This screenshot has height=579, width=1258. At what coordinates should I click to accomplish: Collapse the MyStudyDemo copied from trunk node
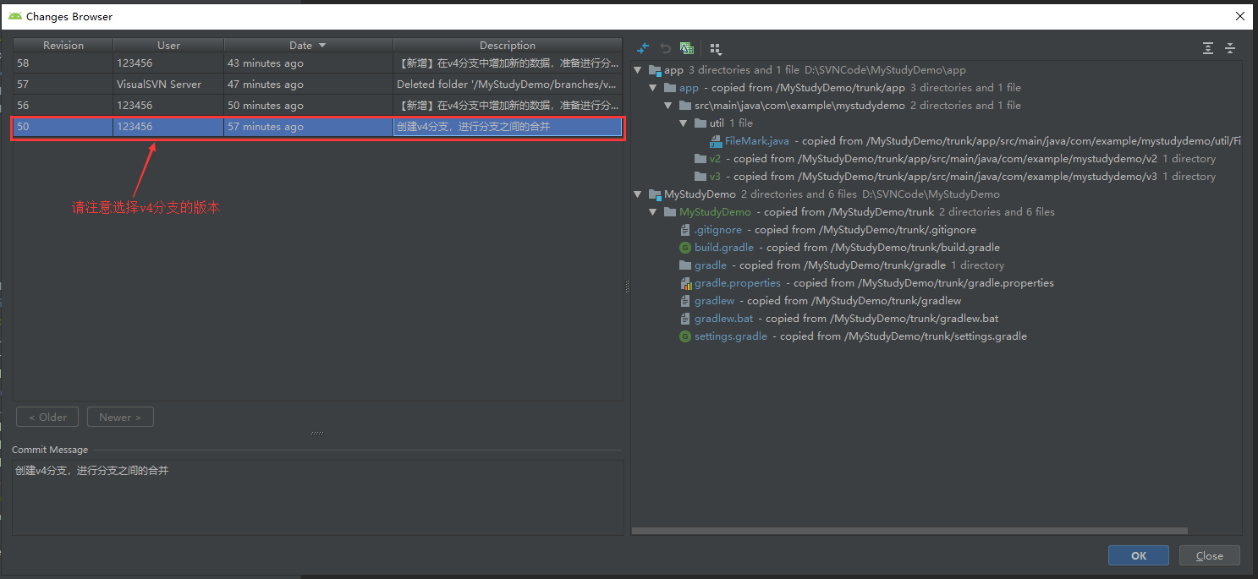coord(653,212)
